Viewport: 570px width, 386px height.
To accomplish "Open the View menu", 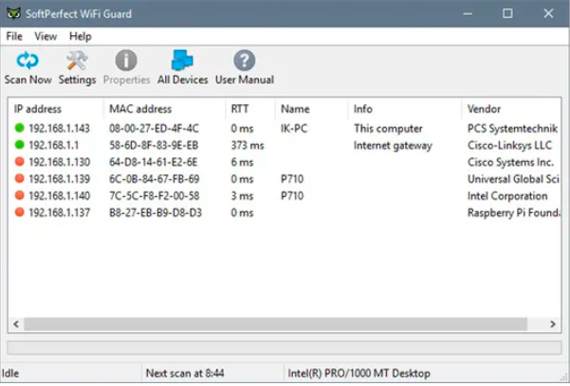I will click(46, 36).
